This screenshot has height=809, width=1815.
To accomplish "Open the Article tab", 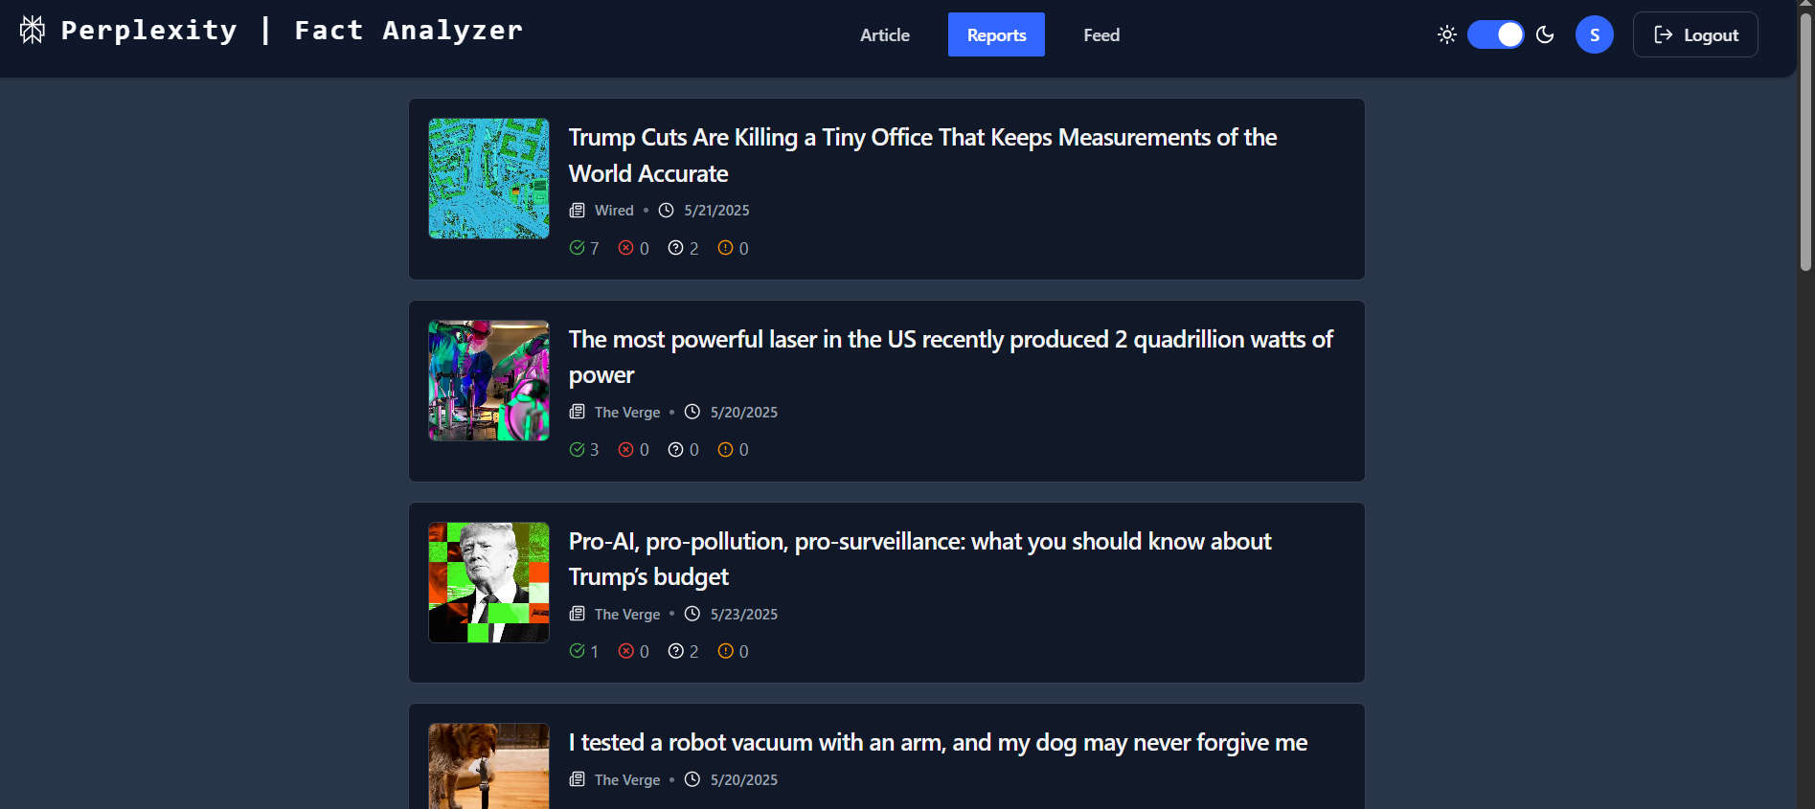I will 885,34.
